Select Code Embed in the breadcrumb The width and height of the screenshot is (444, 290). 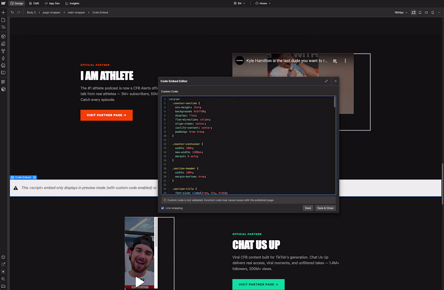[x=100, y=12]
